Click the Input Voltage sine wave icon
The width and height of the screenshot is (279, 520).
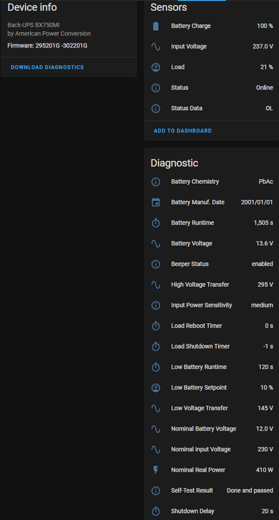[x=156, y=46]
